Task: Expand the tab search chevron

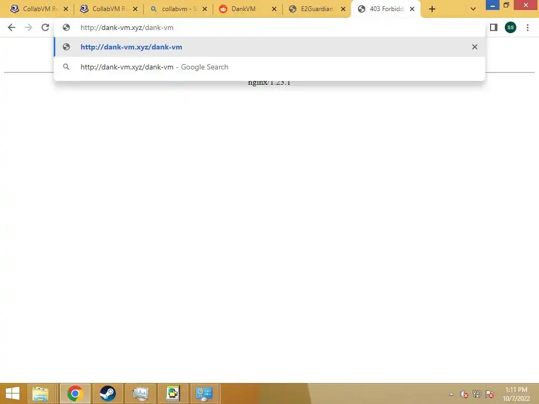Action: point(473,9)
